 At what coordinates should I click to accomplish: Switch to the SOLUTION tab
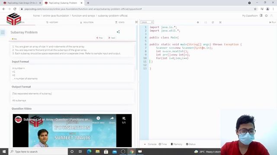click(87, 22)
